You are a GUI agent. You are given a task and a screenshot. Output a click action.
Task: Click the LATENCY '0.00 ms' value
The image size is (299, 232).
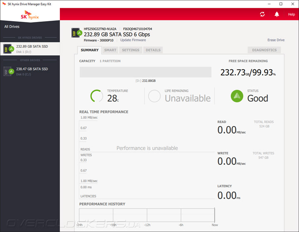(x=229, y=195)
